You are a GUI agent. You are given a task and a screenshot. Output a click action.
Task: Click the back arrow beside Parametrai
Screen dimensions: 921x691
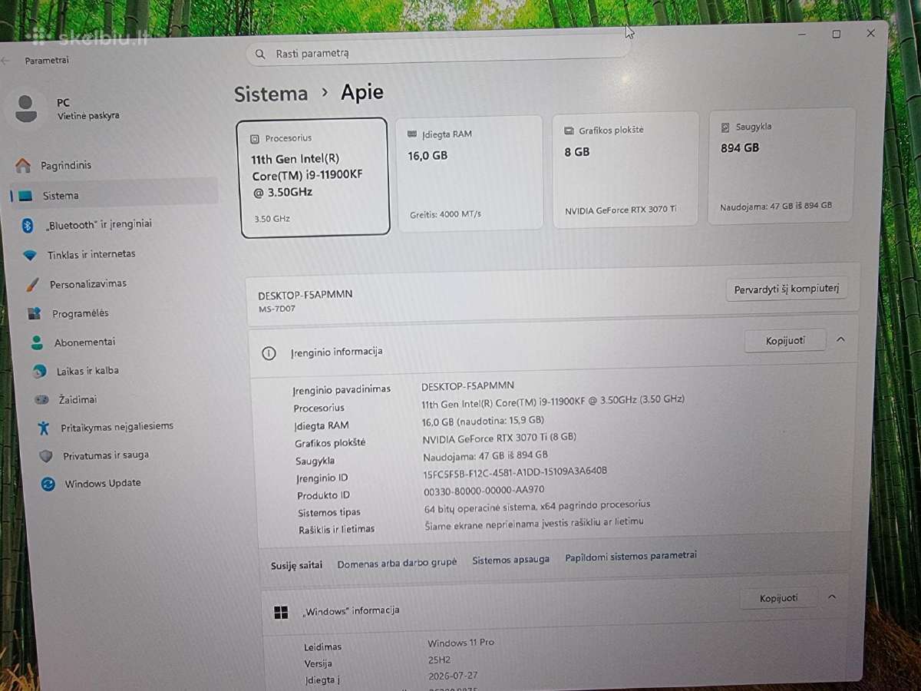click(6, 60)
